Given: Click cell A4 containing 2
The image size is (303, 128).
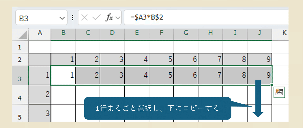Looking at the screenshot, I should tap(40, 94).
